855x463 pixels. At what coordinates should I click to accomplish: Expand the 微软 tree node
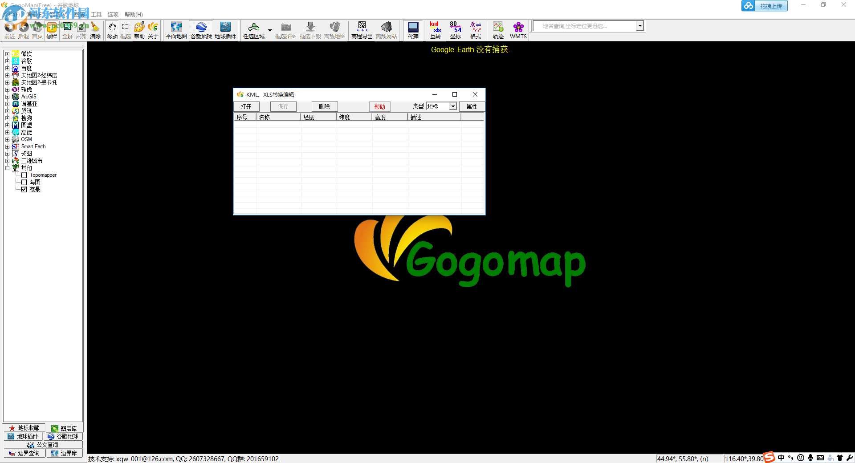tap(7, 54)
